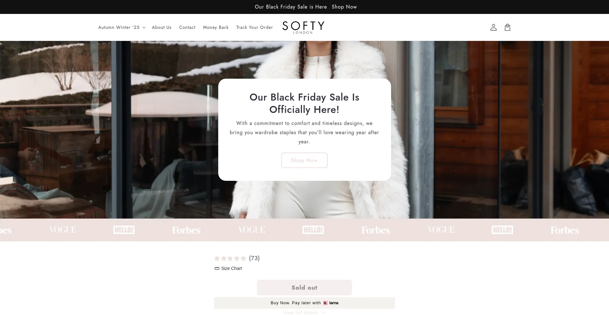Click the first Vogue logo in the press bar

[x=62, y=230]
